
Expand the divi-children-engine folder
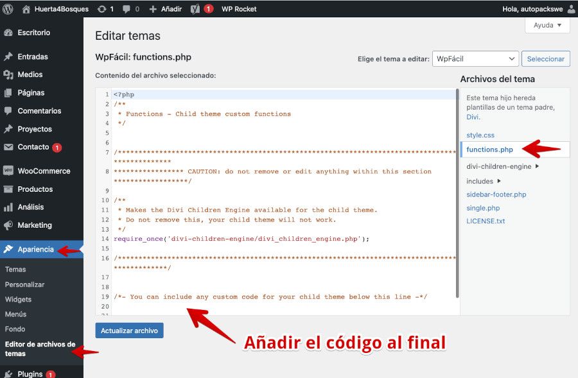point(503,166)
